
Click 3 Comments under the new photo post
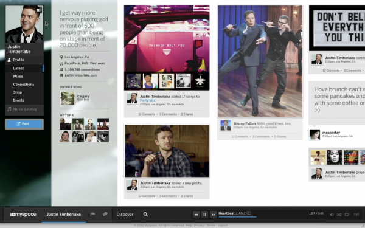(x=168, y=196)
